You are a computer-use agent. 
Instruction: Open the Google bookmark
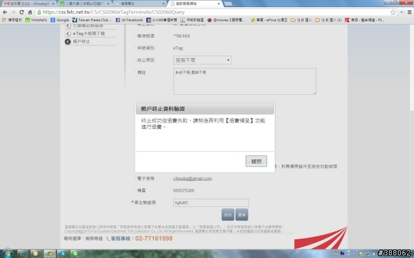pyautogui.click(x=60, y=20)
